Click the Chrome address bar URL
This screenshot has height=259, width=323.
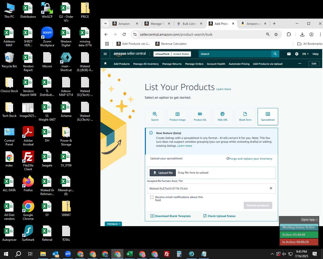(x=176, y=34)
